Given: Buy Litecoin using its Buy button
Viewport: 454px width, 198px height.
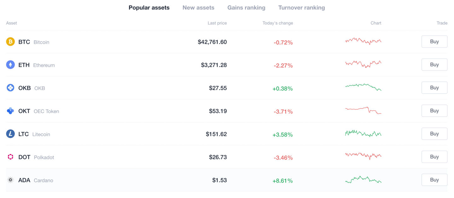Looking at the screenshot, I should [x=434, y=134].
